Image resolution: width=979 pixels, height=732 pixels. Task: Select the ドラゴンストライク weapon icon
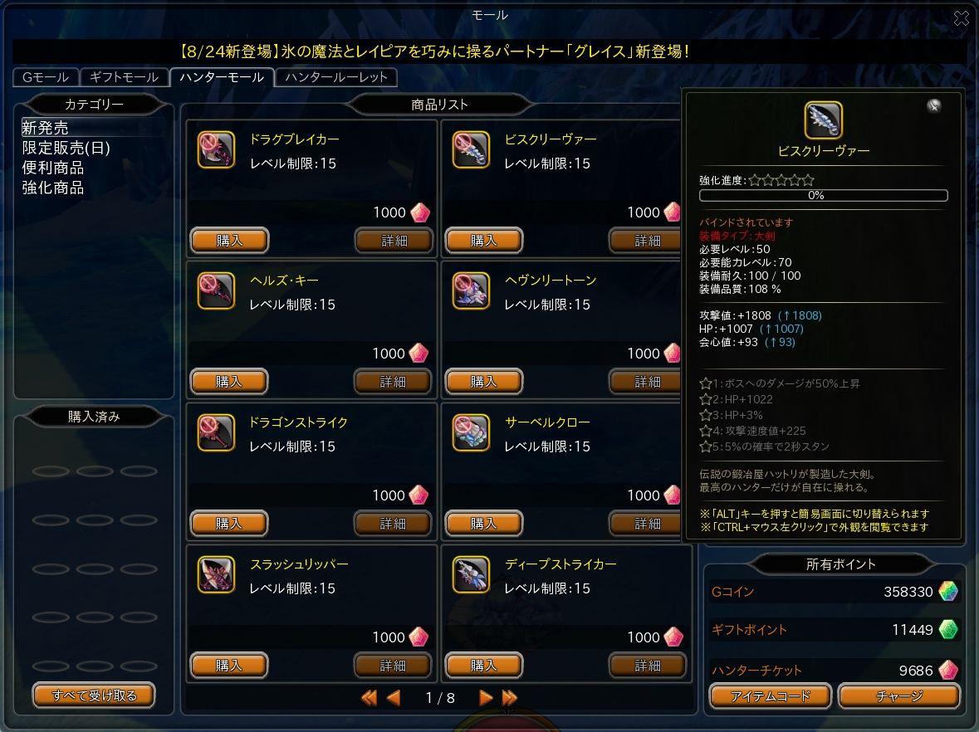pos(216,432)
